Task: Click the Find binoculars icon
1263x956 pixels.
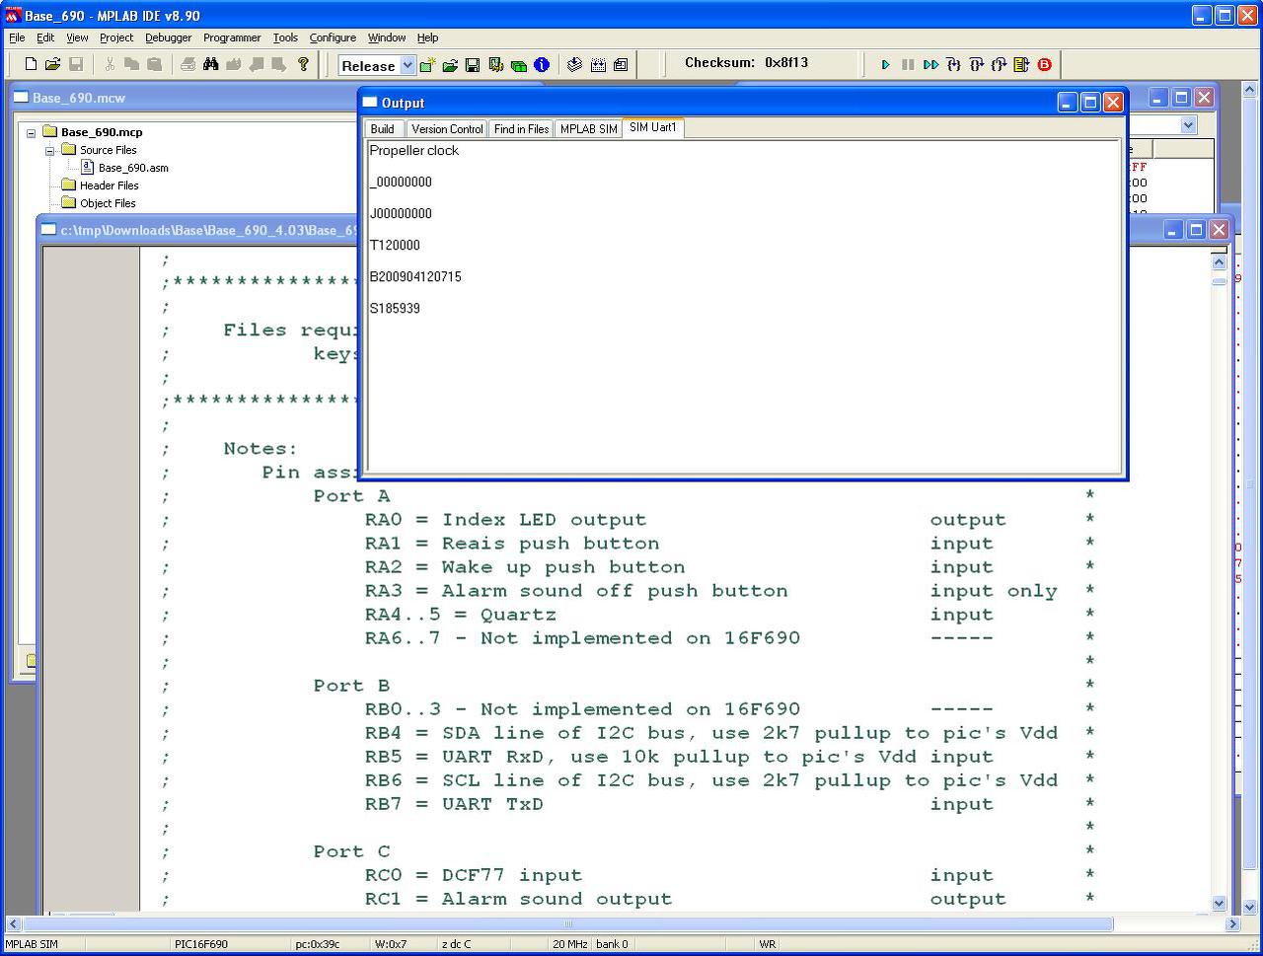Action: click(x=210, y=64)
